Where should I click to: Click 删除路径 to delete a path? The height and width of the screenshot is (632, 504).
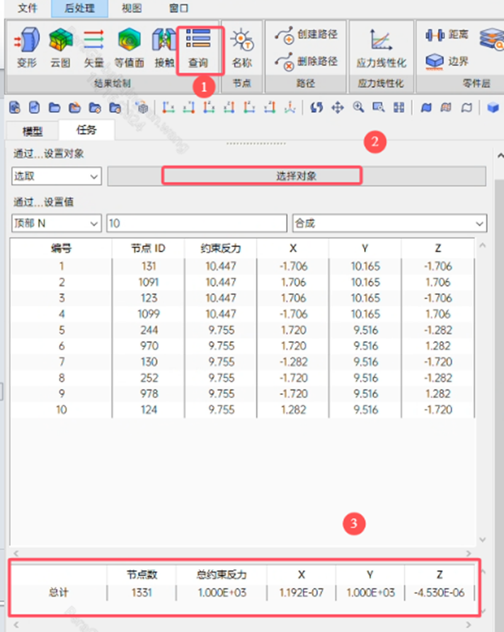[x=307, y=61]
